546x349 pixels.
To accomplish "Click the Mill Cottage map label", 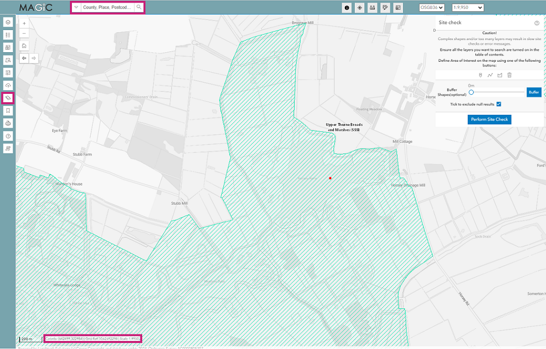I will point(402,141).
